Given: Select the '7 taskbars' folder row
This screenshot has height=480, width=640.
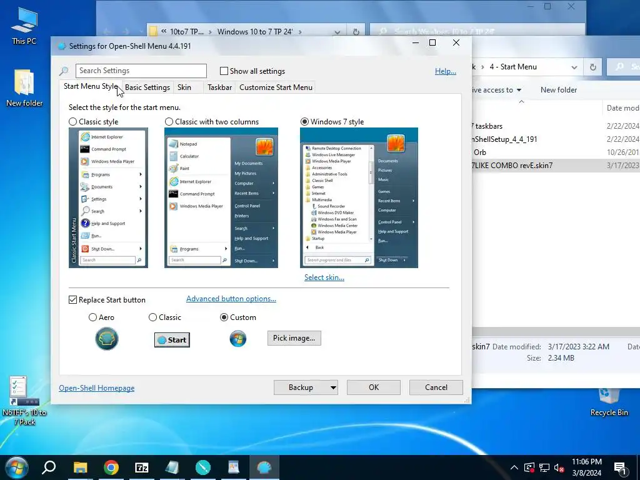Looking at the screenshot, I should point(556,126).
